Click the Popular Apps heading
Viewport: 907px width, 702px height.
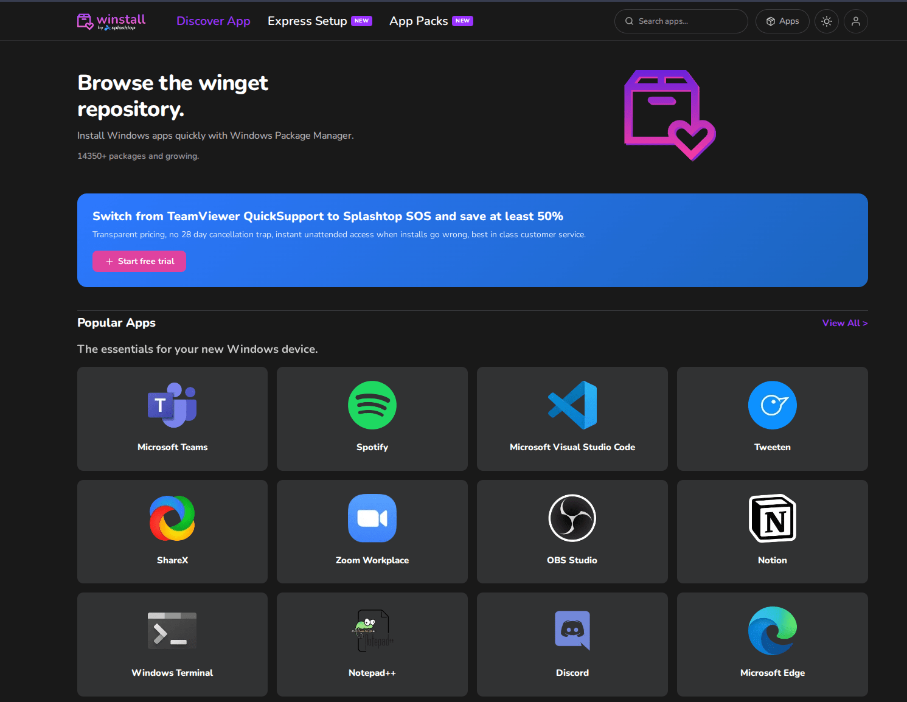(x=116, y=323)
